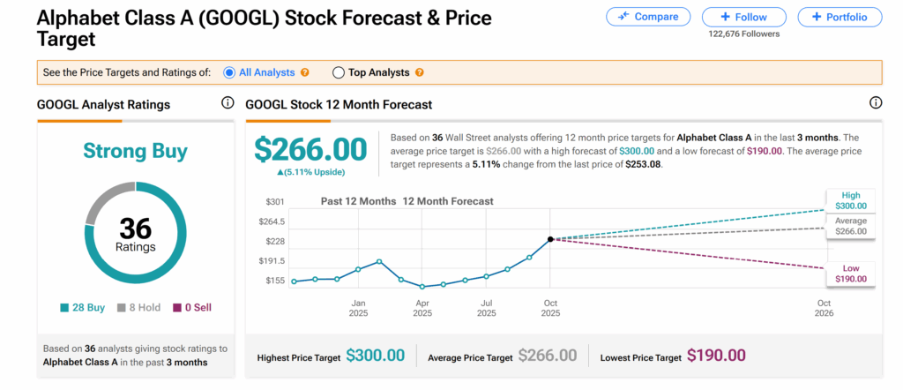Select the All Analysts radio option

[229, 72]
